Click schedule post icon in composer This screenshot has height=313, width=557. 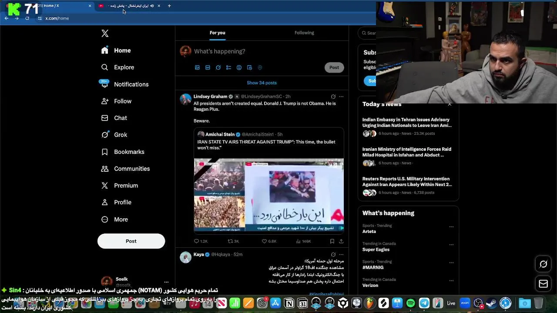249,68
